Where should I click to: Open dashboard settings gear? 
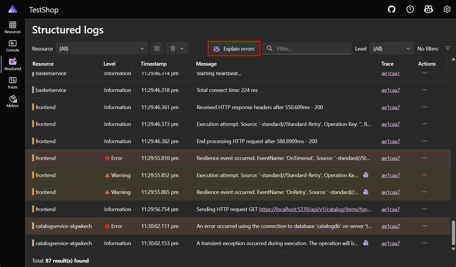tap(447, 9)
